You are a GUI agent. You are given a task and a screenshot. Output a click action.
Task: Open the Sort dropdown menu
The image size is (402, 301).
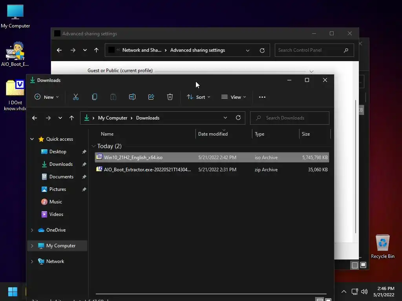[x=198, y=97]
